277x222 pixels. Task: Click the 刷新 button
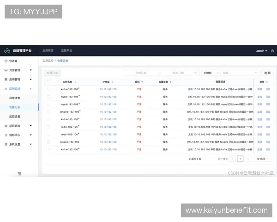pyautogui.click(x=267, y=73)
